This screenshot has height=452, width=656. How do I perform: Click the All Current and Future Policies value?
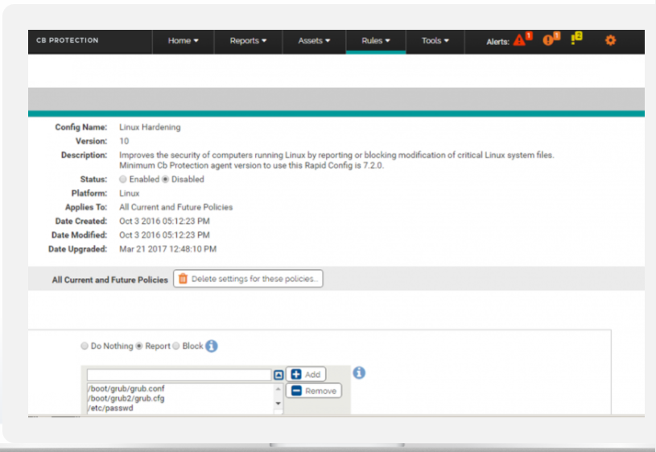tap(175, 207)
